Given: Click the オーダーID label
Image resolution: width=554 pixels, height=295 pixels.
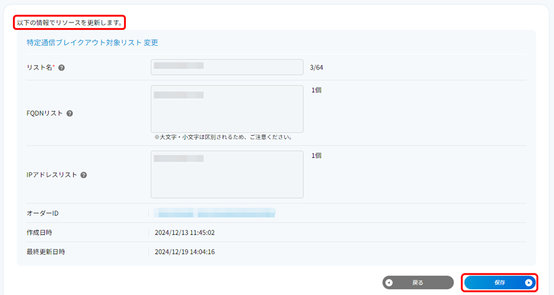Looking at the screenshot, I should coord(42,213).
